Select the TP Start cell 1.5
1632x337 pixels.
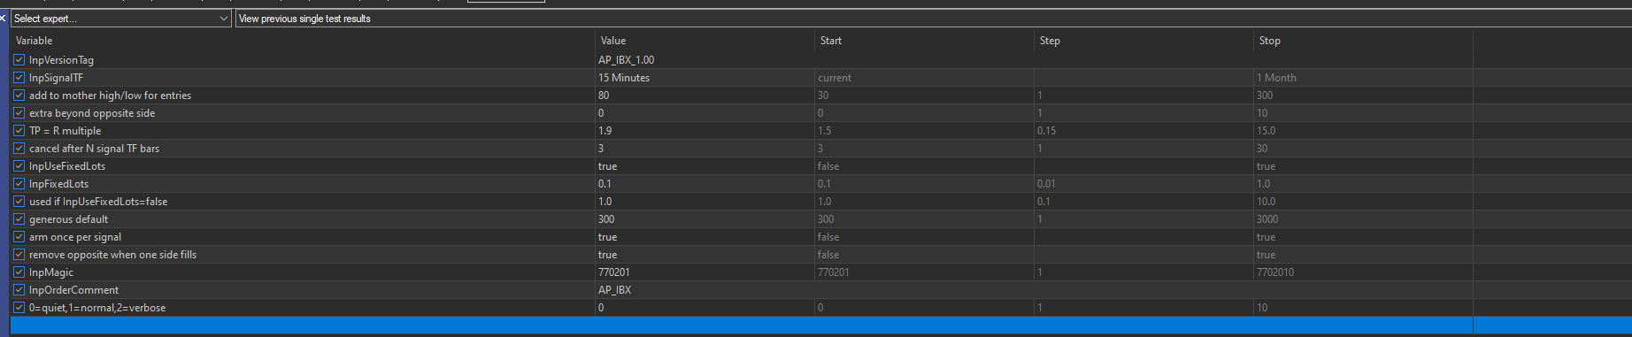(925, 131)
